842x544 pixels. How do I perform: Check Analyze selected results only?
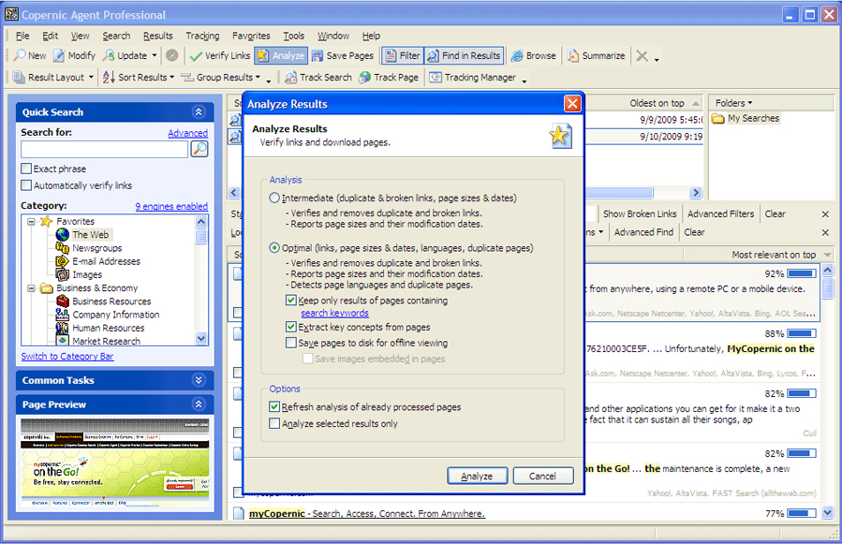coord(274,424)
